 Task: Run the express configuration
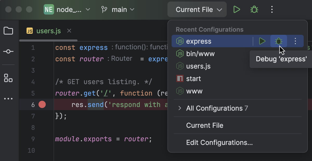click(x=262, y=41)
